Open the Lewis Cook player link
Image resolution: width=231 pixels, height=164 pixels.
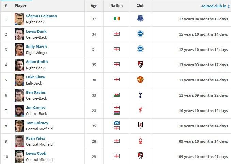(x=36, y=153)
